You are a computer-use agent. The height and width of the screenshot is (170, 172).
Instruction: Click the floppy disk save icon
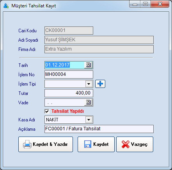pyautogui.click(x=88, y=144)
